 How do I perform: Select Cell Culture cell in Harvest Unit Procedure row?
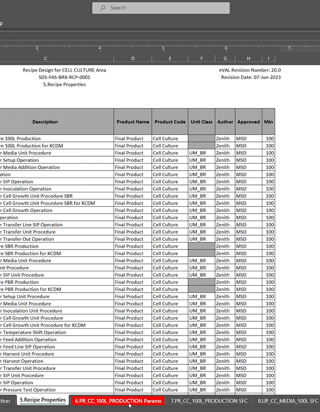(x=170, y=354)
